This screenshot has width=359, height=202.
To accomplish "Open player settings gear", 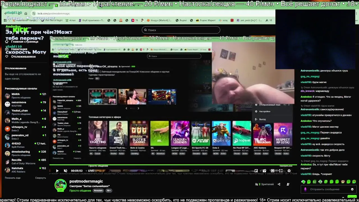I will click(x=289, y=171).
